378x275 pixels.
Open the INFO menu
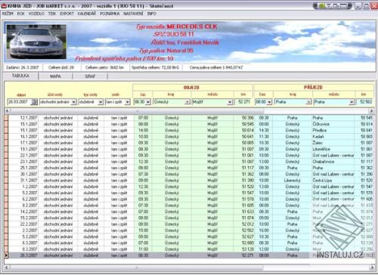152,14
